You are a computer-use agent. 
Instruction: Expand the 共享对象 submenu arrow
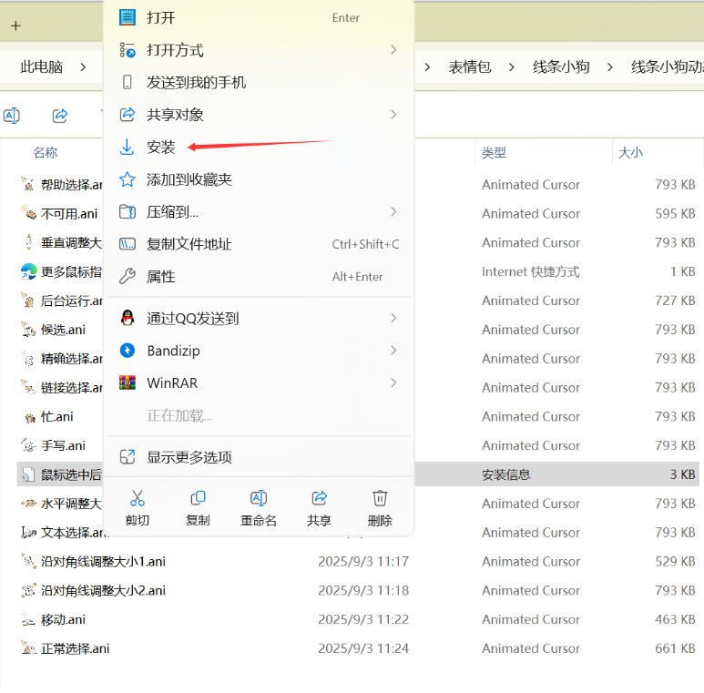[393, 115]
